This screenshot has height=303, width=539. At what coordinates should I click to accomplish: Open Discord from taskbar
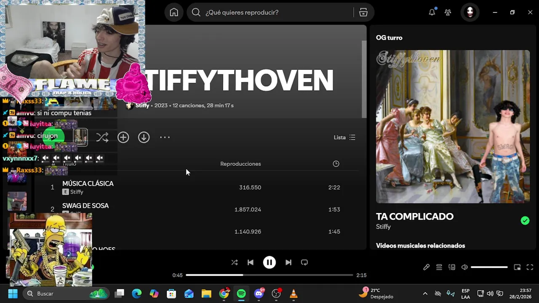(x=259, y=293)
